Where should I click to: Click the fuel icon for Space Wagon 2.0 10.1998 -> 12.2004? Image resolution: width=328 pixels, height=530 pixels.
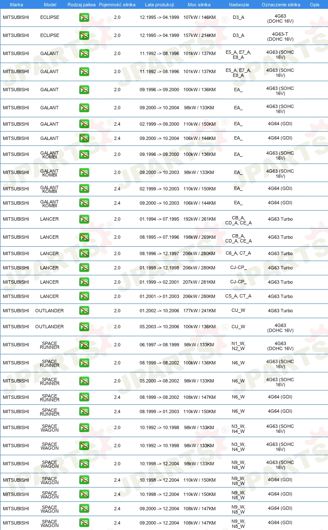click(84, 464)
